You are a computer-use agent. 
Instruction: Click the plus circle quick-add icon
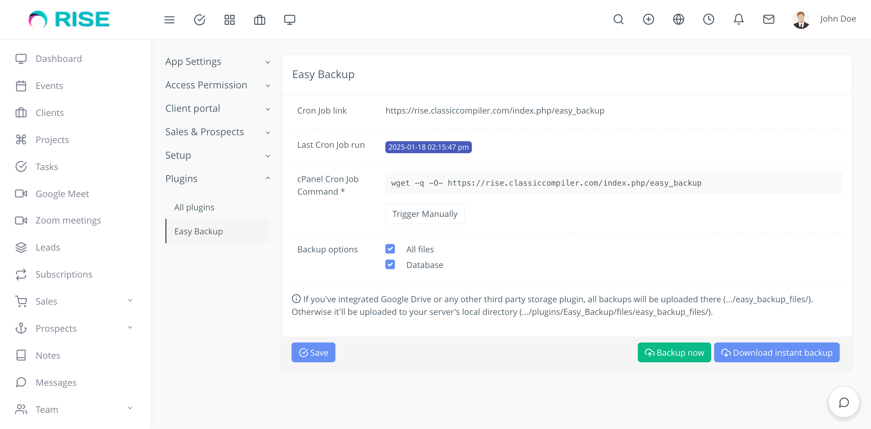point(649,20)
